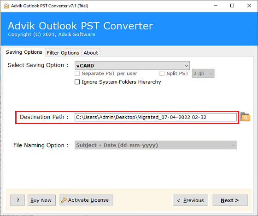Viewport: 258px width, 216px height.
Task: Click the Advik app icon in title bar
Action: click(x=6, y=6)
